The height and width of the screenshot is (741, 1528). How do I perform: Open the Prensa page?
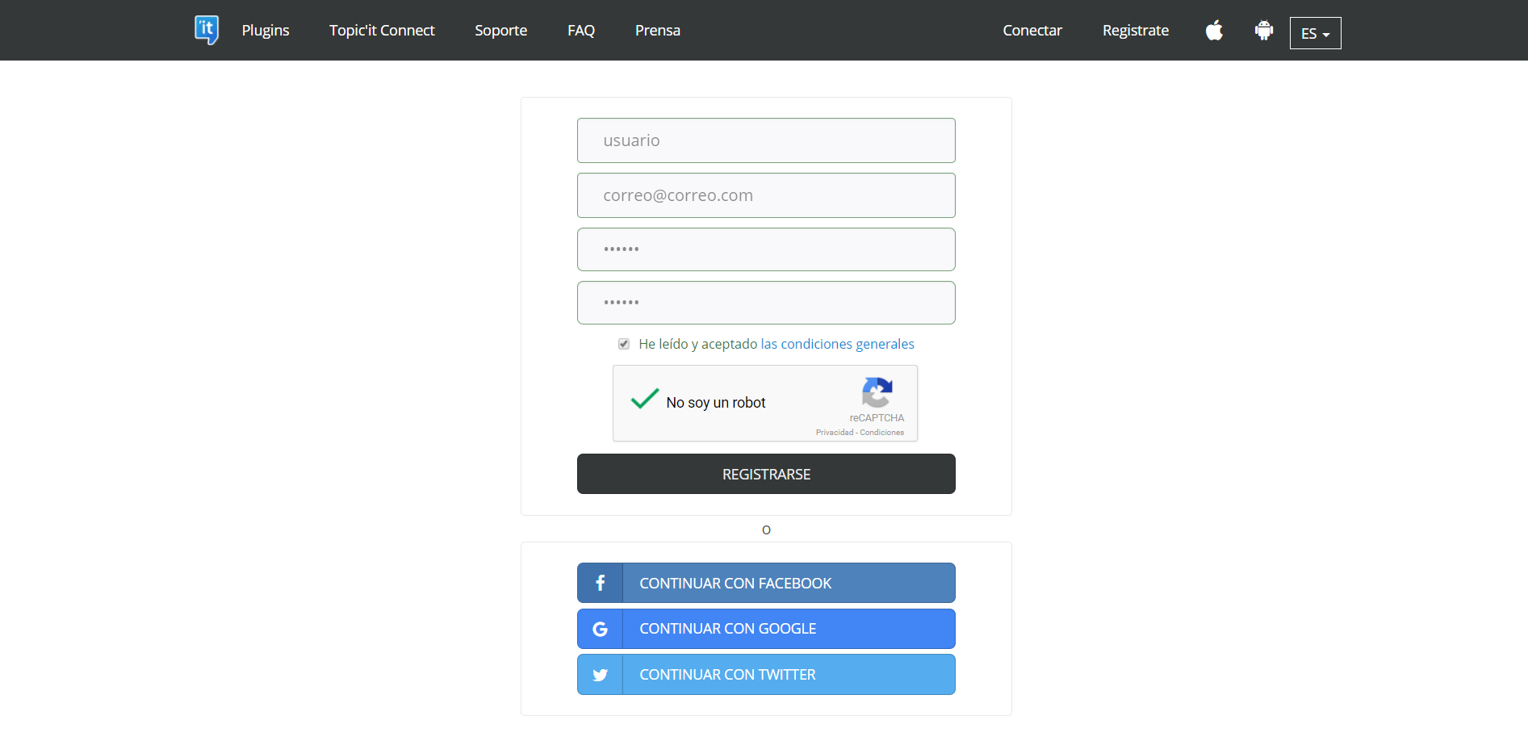click(658, 30)
